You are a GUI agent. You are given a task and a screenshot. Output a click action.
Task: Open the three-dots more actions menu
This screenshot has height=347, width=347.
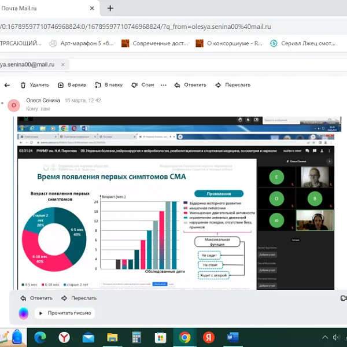pyautogui.click(x=164, y=85)
